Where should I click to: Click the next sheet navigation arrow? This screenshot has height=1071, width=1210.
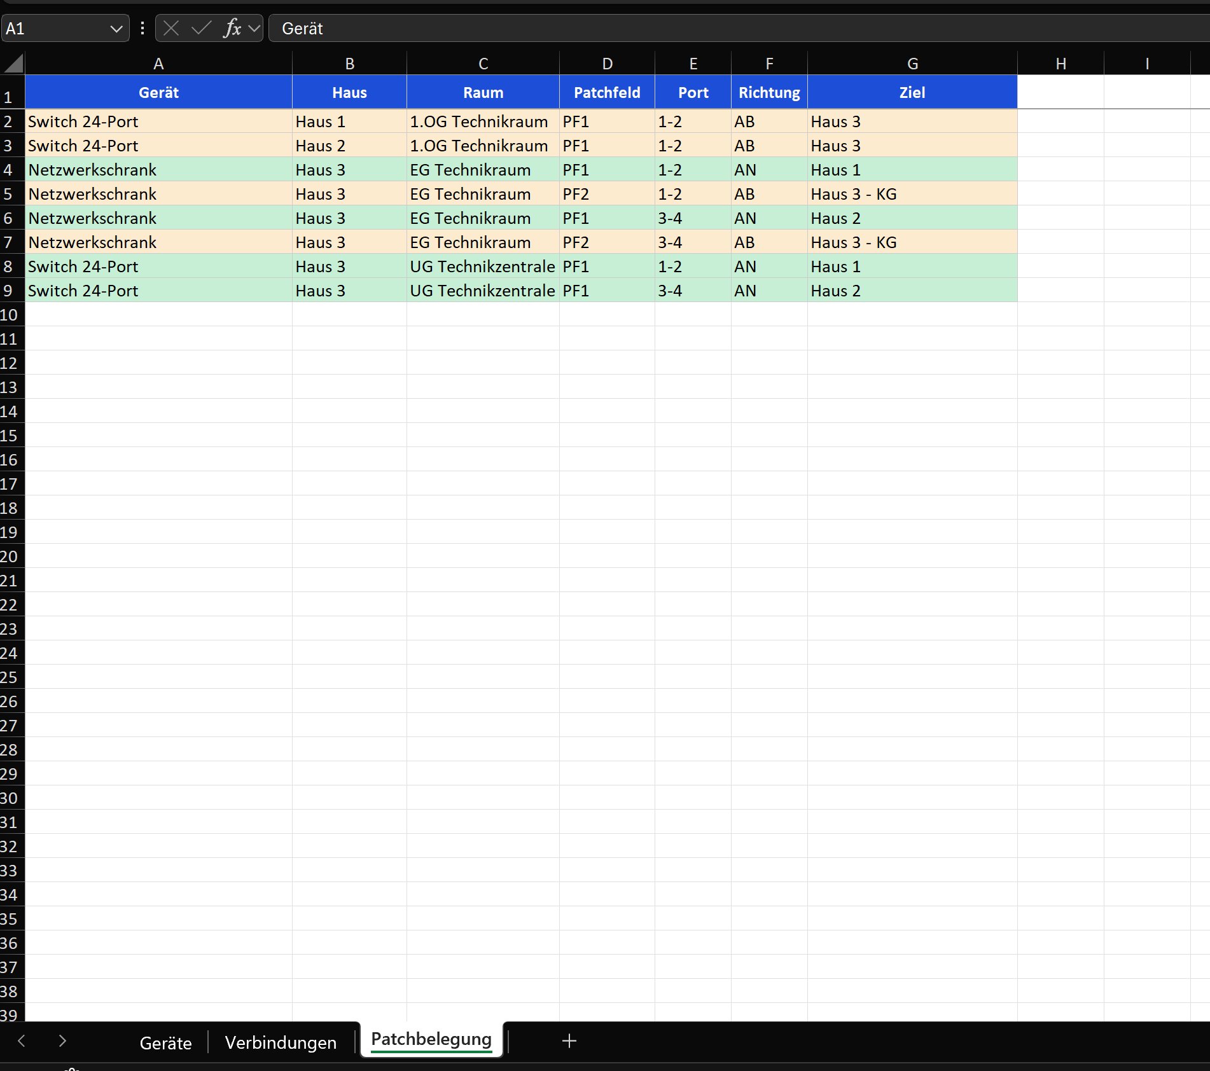(x=62, y=1040)
